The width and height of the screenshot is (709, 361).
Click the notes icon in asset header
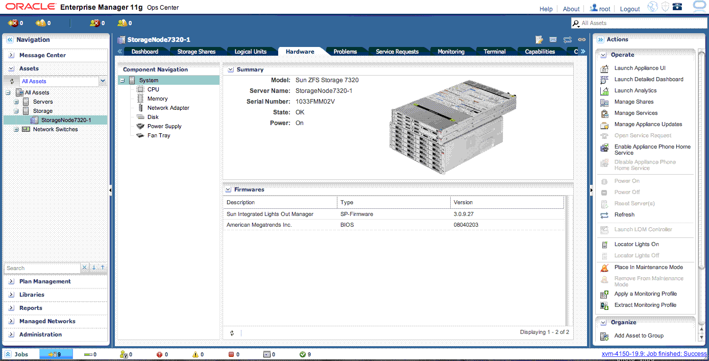(539, 40)
